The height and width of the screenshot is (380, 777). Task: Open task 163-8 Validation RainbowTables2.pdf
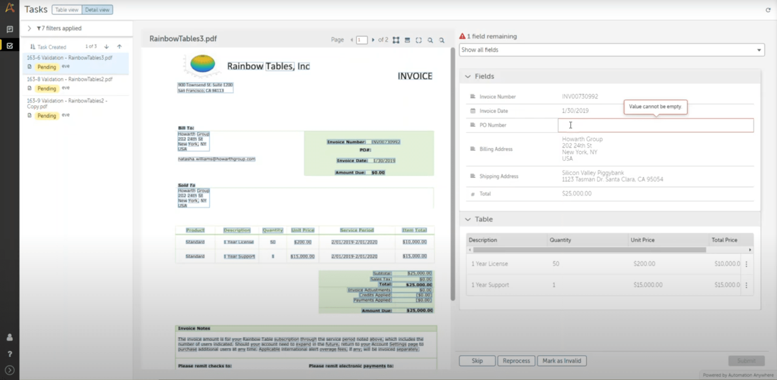coord(70,79)
